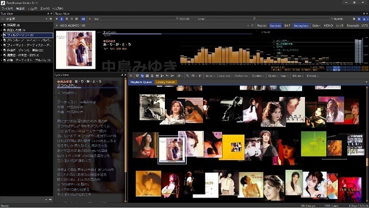Viewport: 369px width, 208px height.
Task: Pin the Tree View panel
Action: point(48,14)
